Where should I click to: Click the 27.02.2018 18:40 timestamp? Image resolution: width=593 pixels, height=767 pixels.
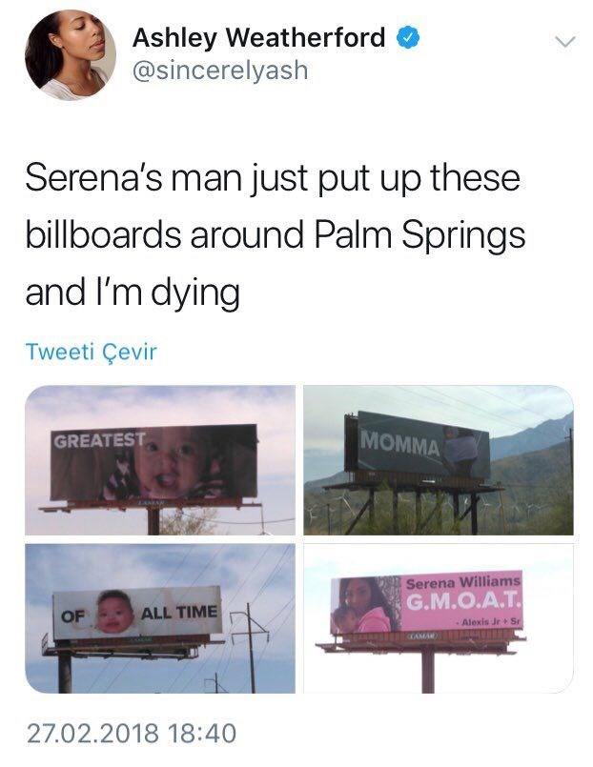coord(131,733)
